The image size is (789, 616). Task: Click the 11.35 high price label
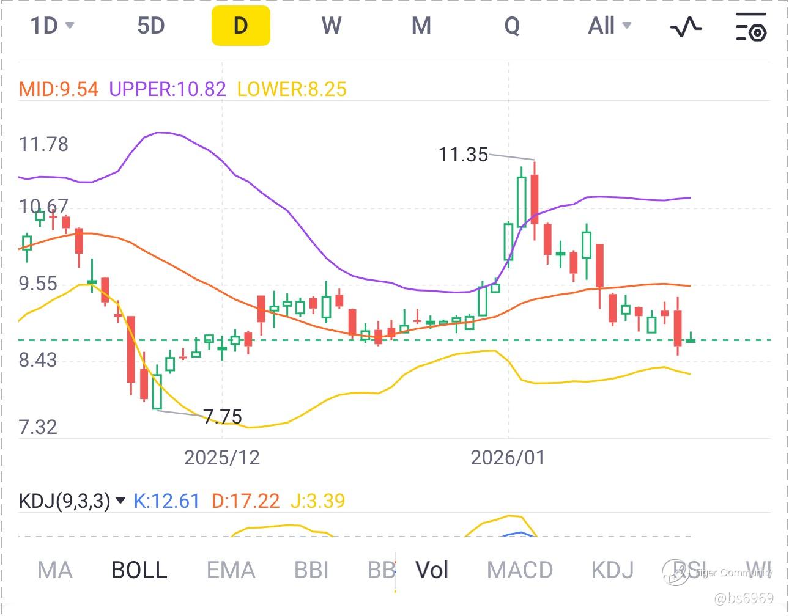463,155
